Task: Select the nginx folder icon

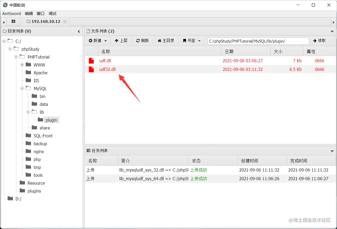Action: [28, 151]
